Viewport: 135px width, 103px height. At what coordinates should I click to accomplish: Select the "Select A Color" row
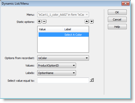click(x=64, y=35)
